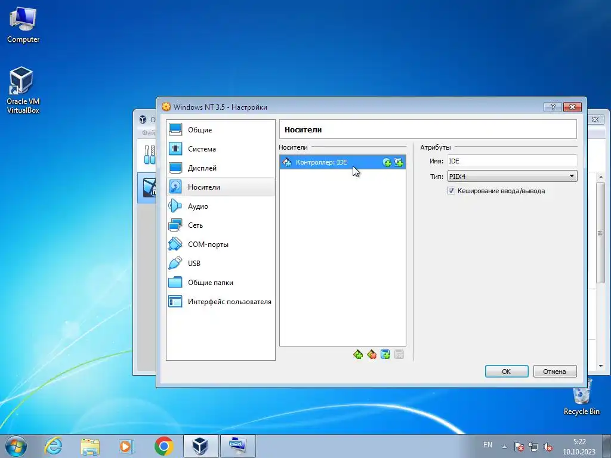Image resolution: width=611 pixels, height=458 pixels.
Task: Switch to the VirtualBox taskbar button
Action: click(x=200, y=446)
